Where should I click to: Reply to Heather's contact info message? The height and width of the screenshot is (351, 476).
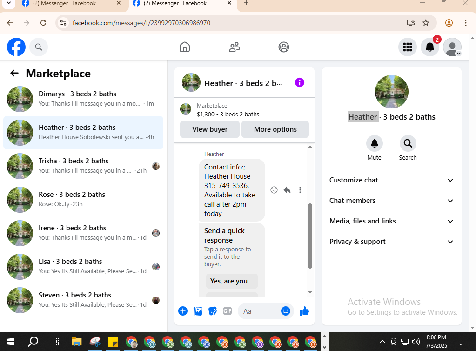pyautogui.click(x=287, y=190)
